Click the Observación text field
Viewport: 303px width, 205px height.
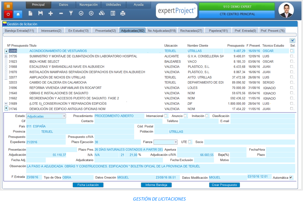point(161,168)
